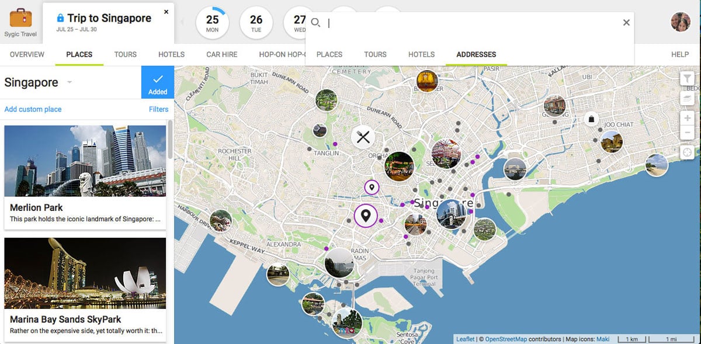Open the map filter funnel icon
The width and height of the screenshot is (701, 344).
click(688, 79)
